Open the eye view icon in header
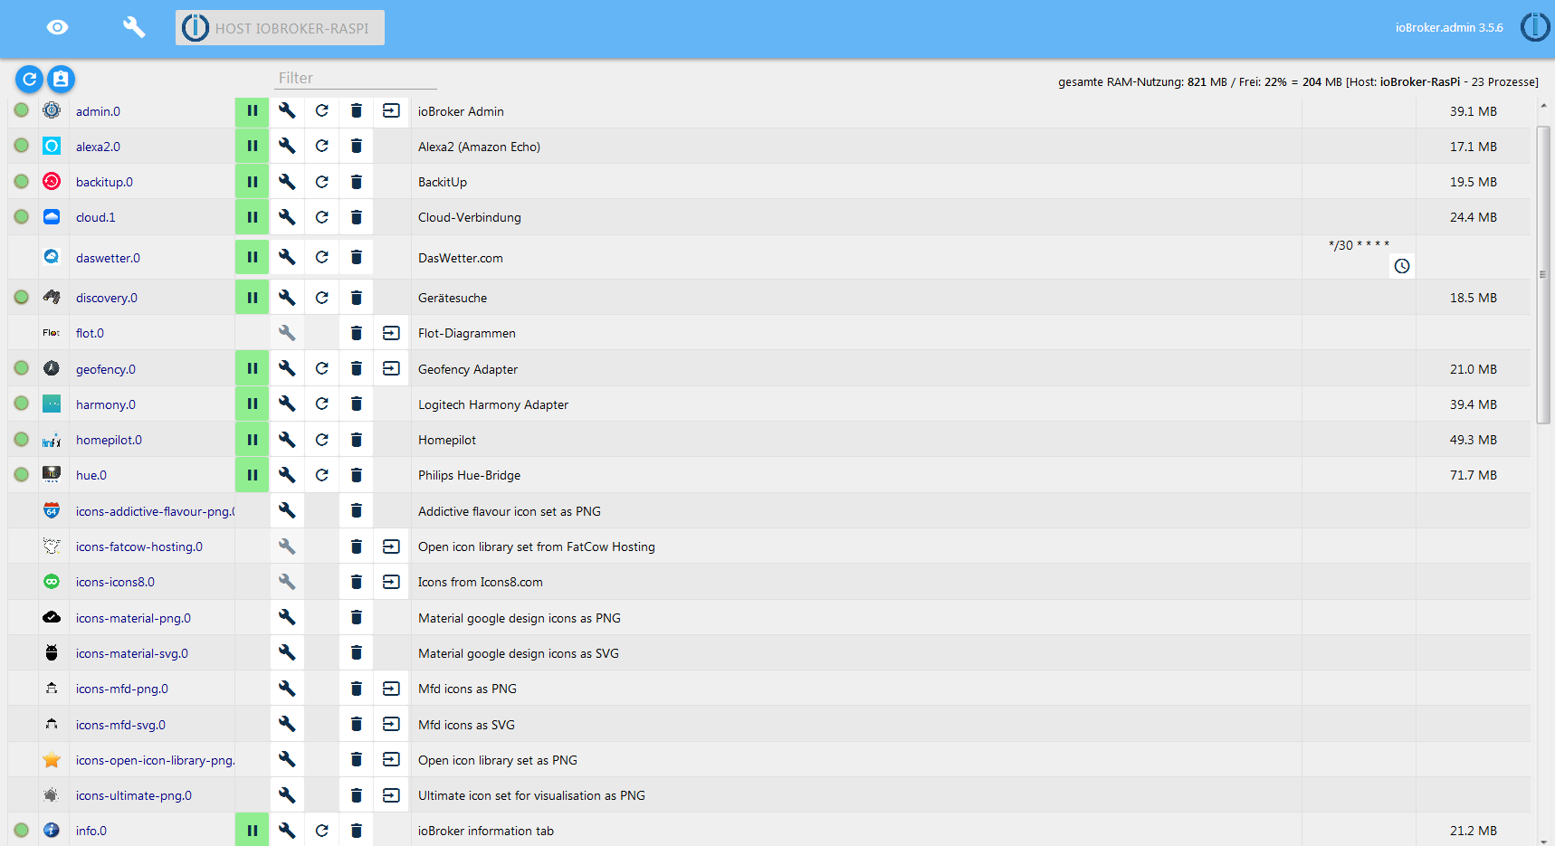 [x=57, y=27]
